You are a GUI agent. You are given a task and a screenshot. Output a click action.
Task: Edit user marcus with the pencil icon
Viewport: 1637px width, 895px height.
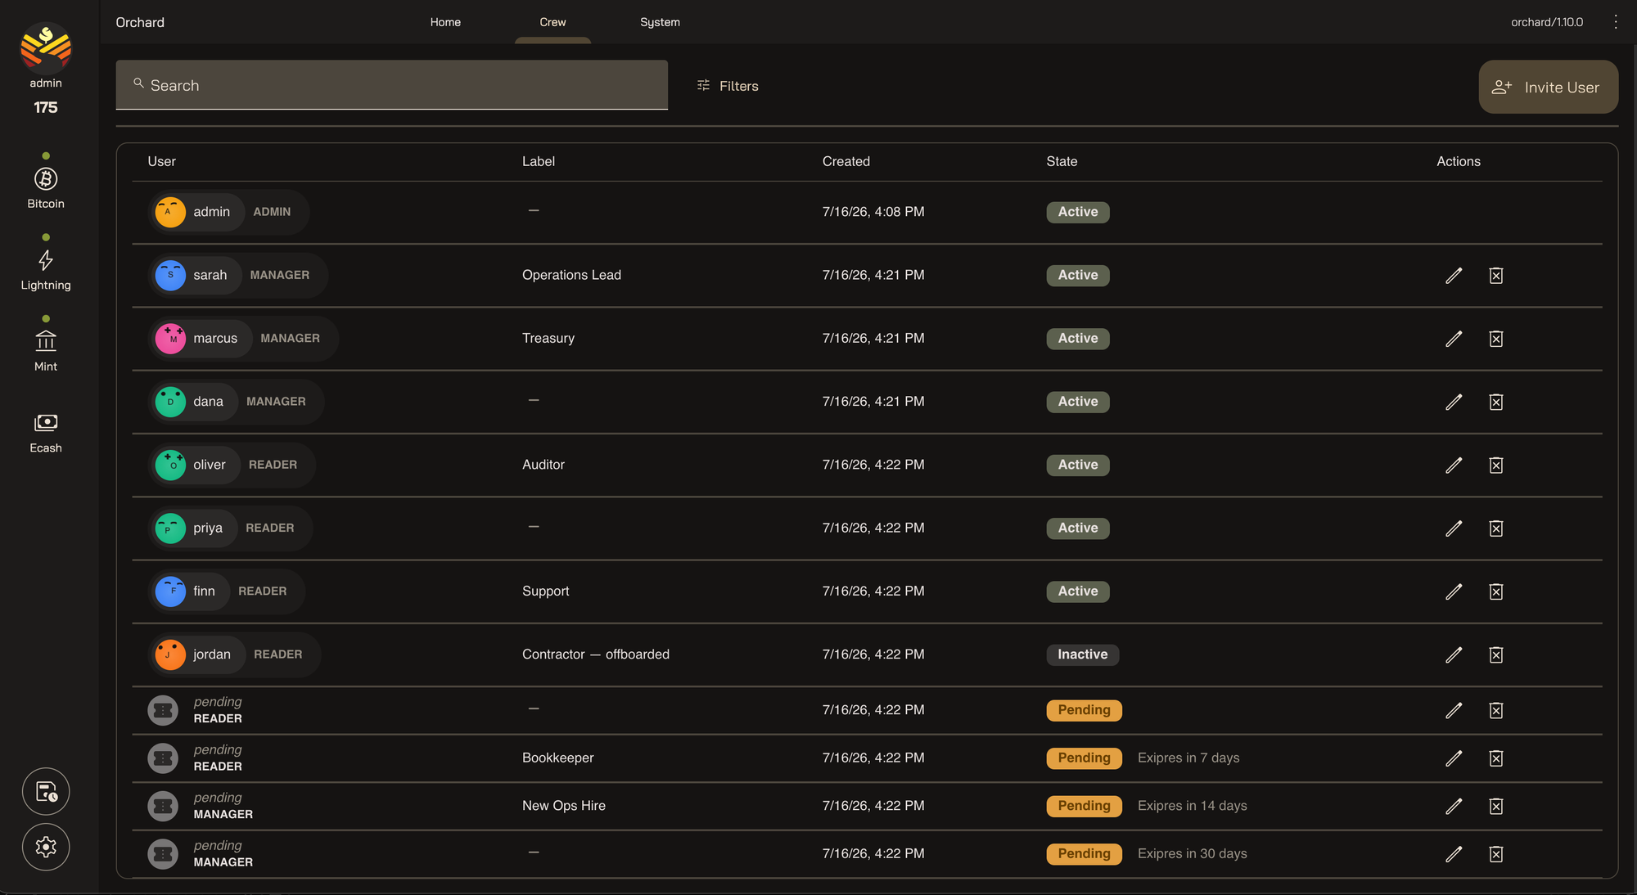(1454, 339)
